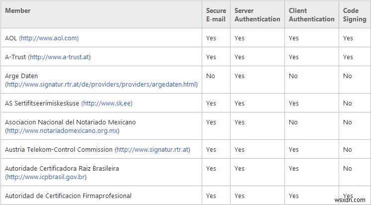Image resolution: width=371 pixels, height=205 pixels.
Task: Select the Client Authentication column header
Action: coord(311,14)
